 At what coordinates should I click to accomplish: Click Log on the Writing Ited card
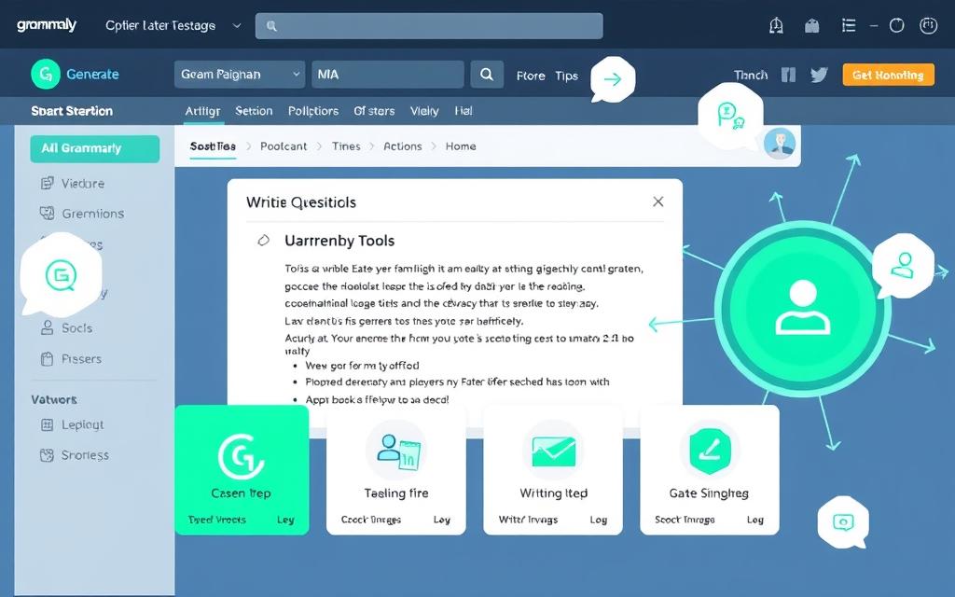(598, 520)
